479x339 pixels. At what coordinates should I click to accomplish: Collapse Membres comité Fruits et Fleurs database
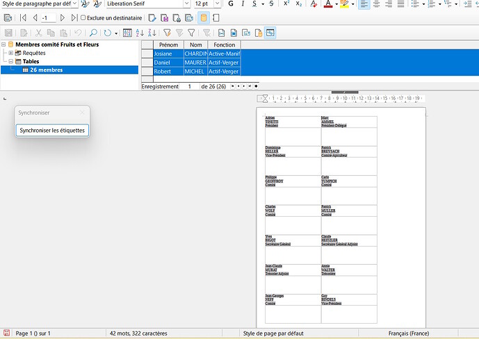click(x=3, y=44)
